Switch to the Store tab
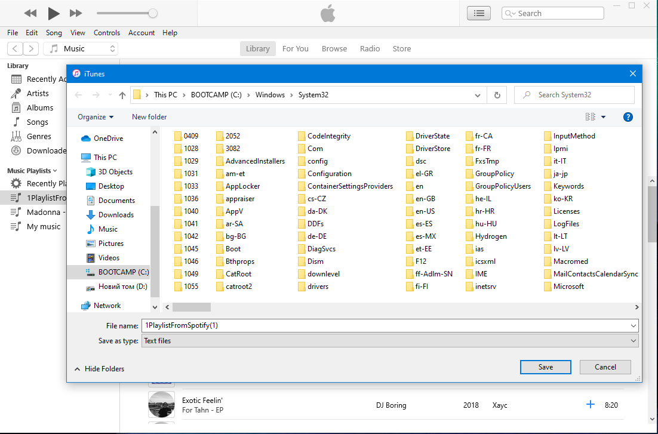 pos(402,49)
